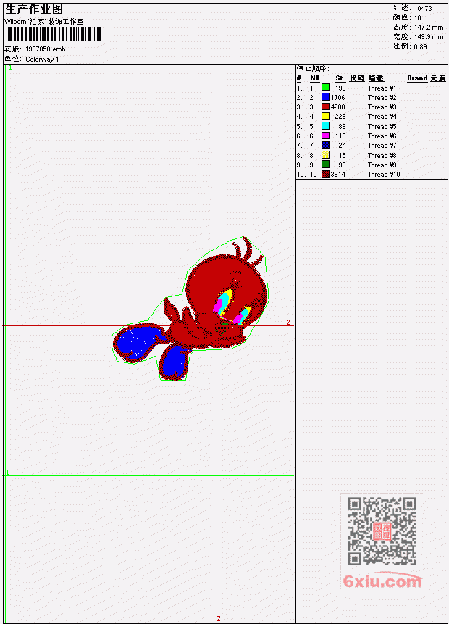Select the blue swatch for Thread #2

tap(325, 97)
